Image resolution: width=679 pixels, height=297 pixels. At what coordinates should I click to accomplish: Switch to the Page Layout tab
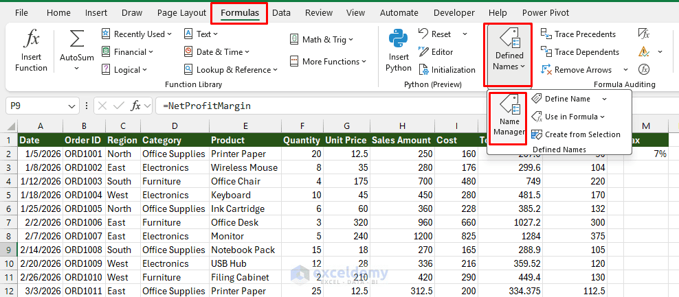click(182, 13)
